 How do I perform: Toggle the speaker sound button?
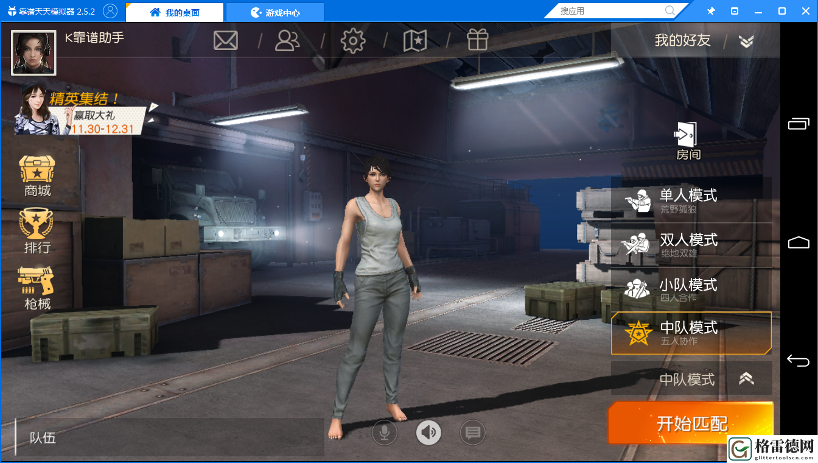(x=428, y=433)
